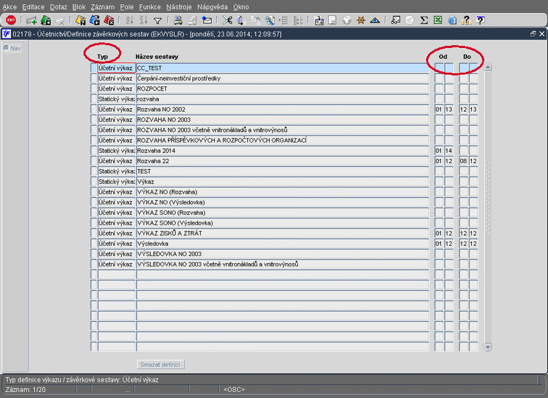Select the CC_TEST report name field

(x=282, y=68)
